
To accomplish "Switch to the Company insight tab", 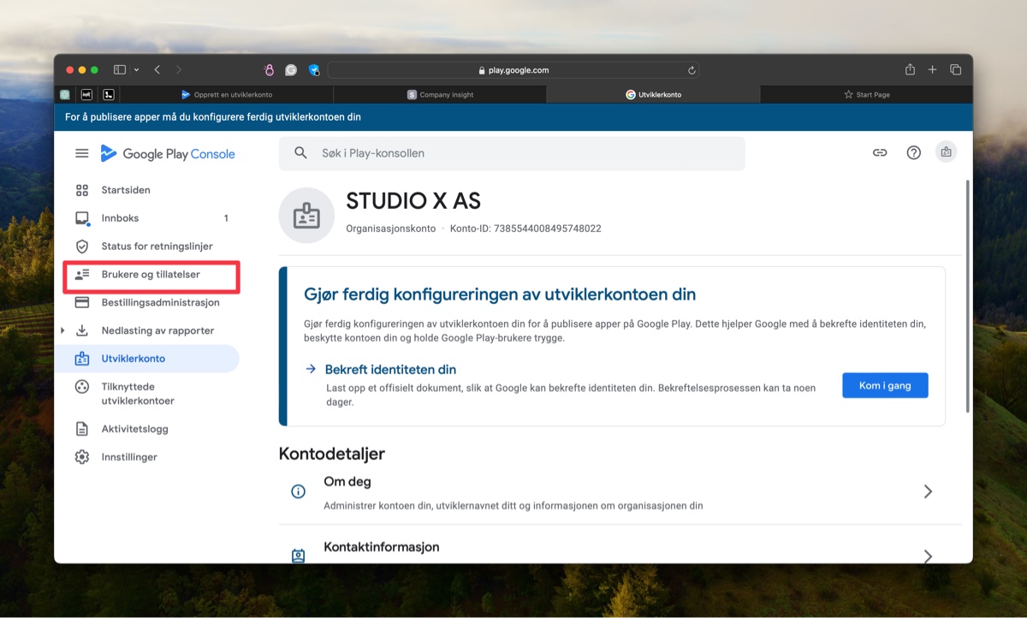I will 440,94.
